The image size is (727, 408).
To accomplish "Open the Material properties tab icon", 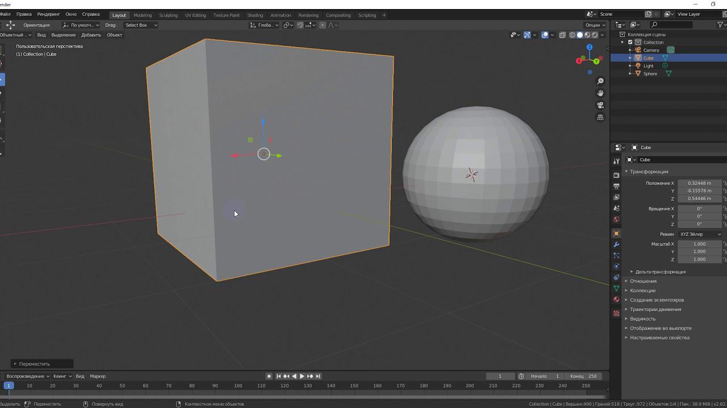I will [x=616, y=299].
